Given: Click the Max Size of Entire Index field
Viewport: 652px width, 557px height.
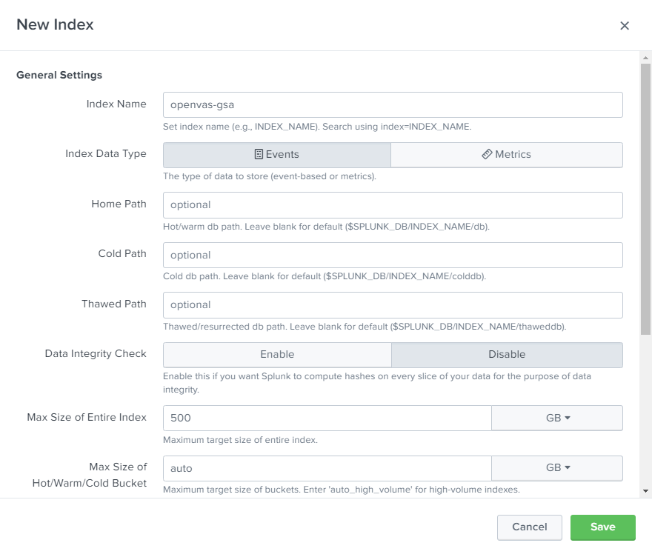Looking at the screenshot, I should tap(327, 418).
